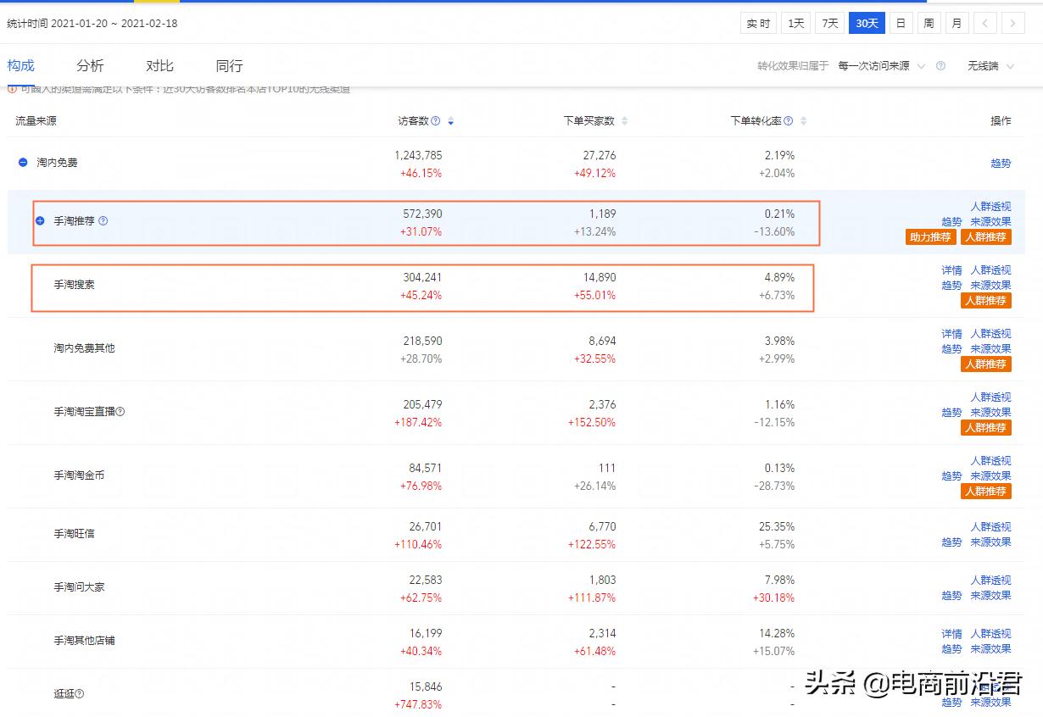1043x717 pixels.
Task: Open 趋势 link for 淘内免费
Action: (1001, 163)
